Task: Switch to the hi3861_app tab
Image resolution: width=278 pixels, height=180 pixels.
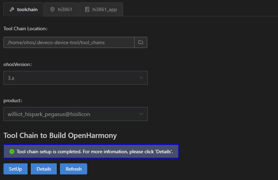Action: point(101,9)
